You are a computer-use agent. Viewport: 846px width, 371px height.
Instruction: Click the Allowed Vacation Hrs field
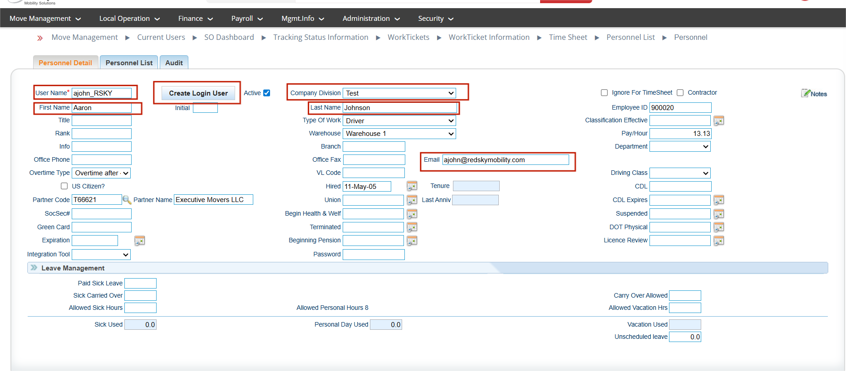coord(685,308)
